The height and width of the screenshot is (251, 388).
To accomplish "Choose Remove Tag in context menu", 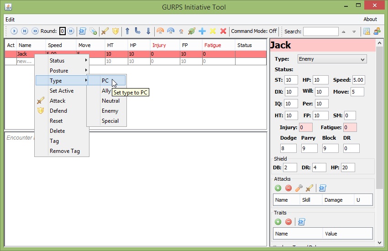I will pos(62,151).
